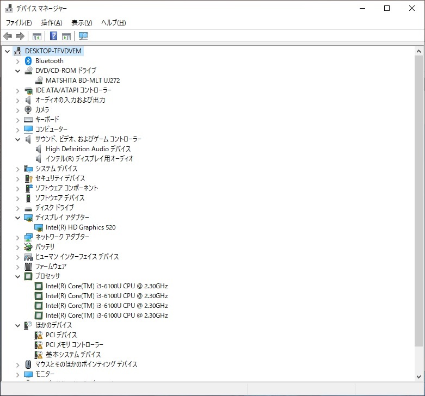The image size is (425, 396).
Task: Select the Bluetooth category icon
Action: (x=28, y=61)
